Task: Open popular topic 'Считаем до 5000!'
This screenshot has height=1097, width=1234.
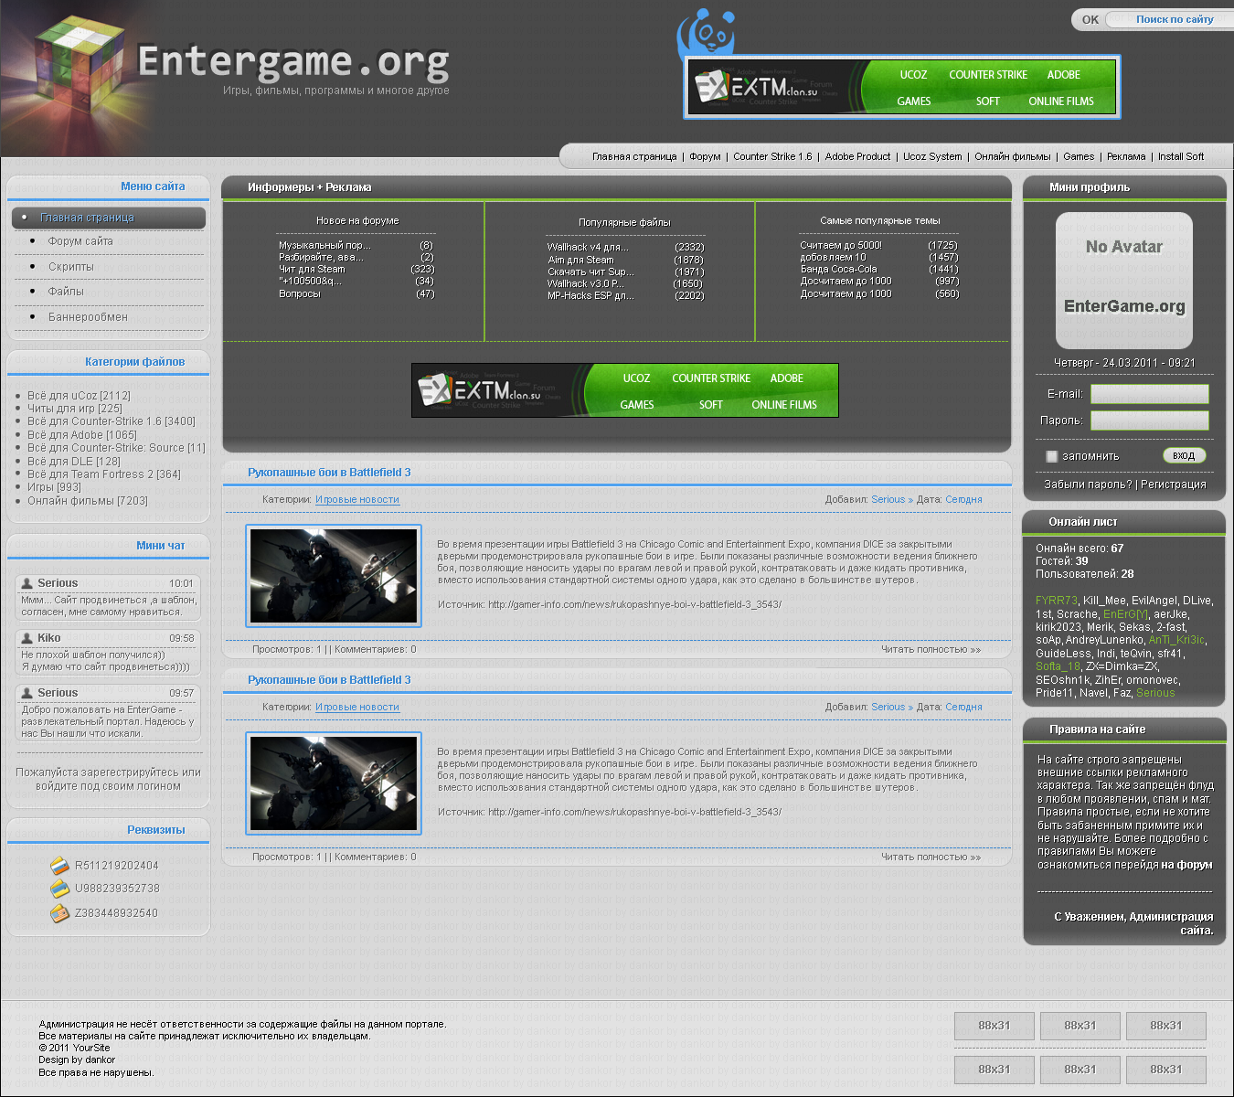Action: click(841, 246)
